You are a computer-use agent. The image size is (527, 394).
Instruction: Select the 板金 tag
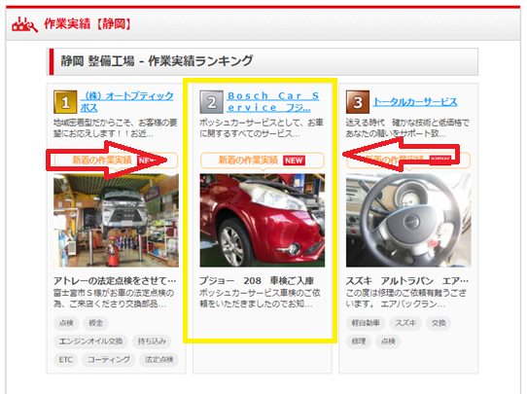(x=96, y=323)
